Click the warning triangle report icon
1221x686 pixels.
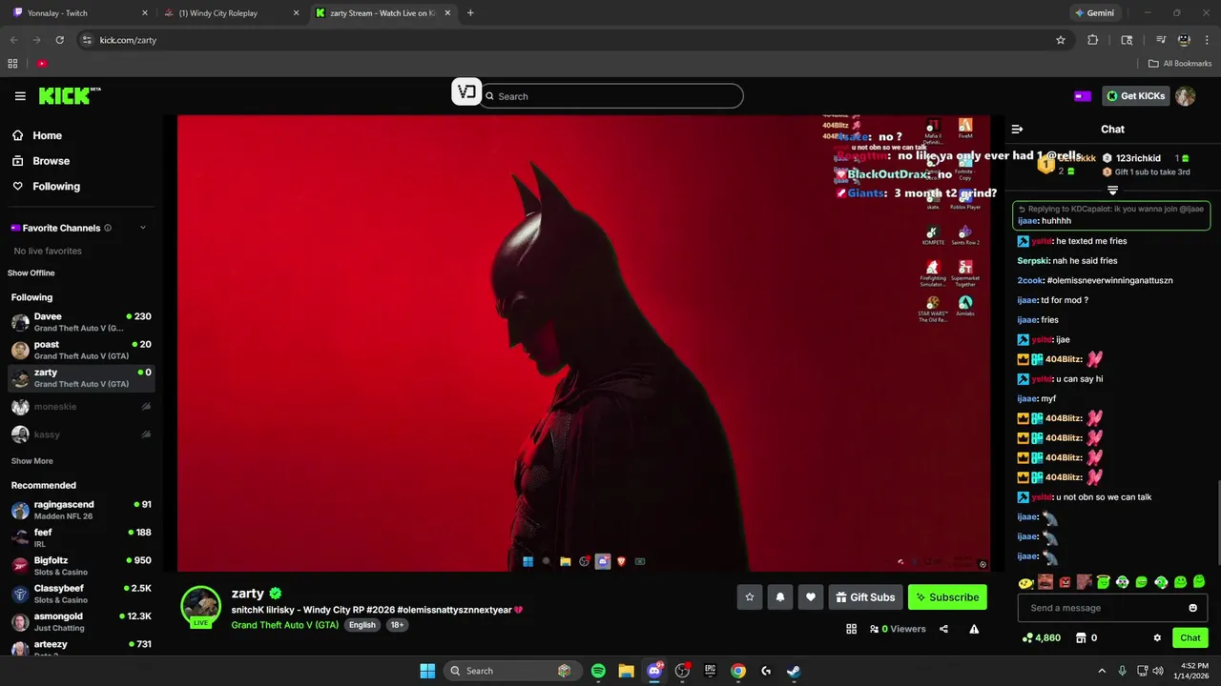coord(974,629)
